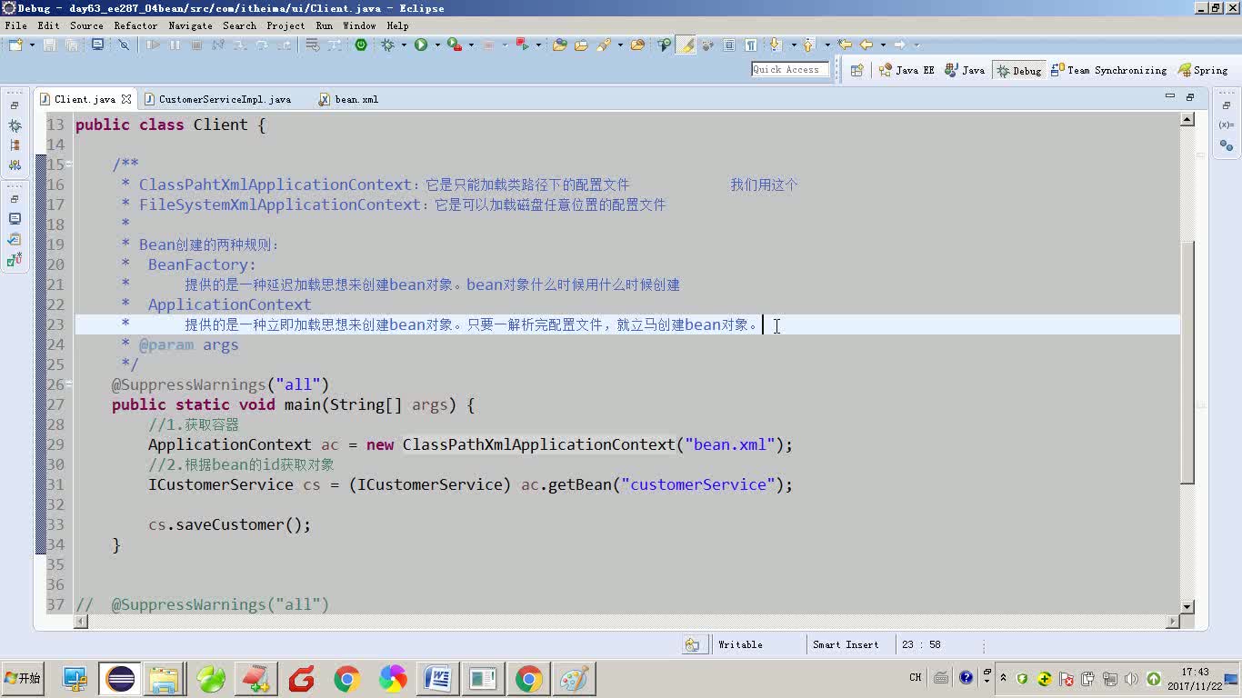Toggle Show Whitespace Characters pilcrow icon
Image resolution: width=1242 pixels, height=698 pixels.
(751, 45)
